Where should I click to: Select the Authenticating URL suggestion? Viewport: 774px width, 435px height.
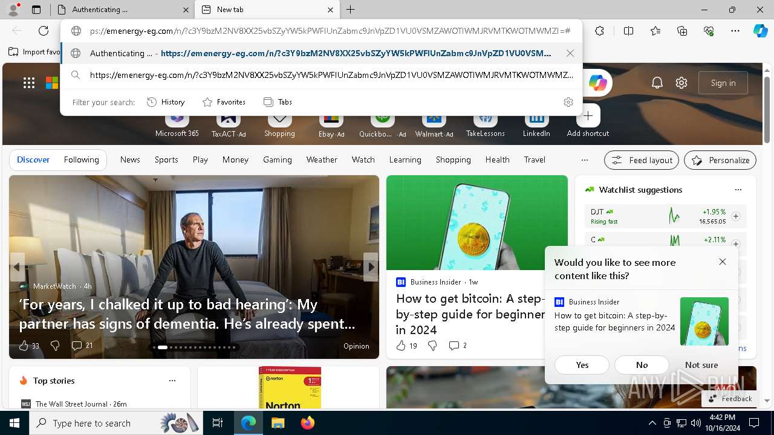[x=321, y=53]
